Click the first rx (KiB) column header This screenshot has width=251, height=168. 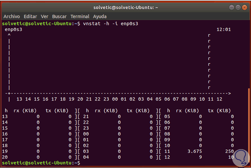25,111
